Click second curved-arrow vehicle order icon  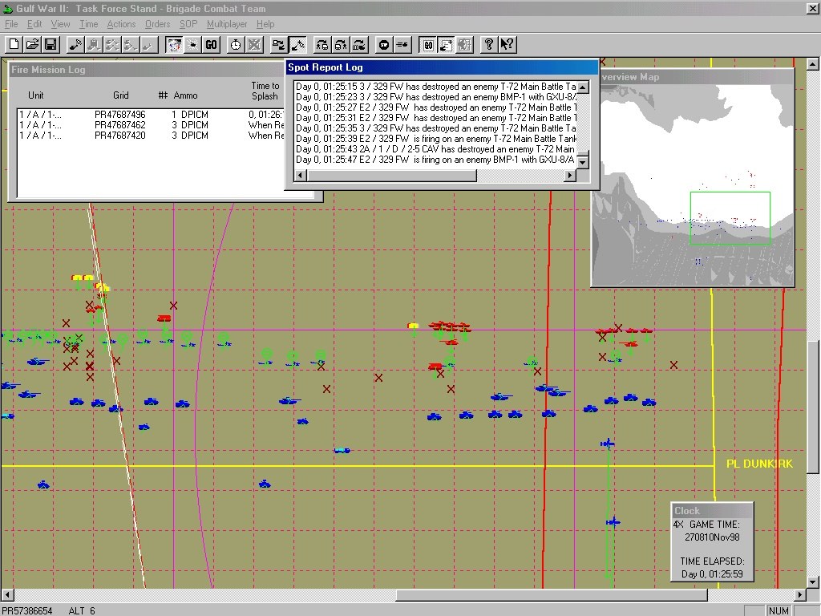pos(340,45)
